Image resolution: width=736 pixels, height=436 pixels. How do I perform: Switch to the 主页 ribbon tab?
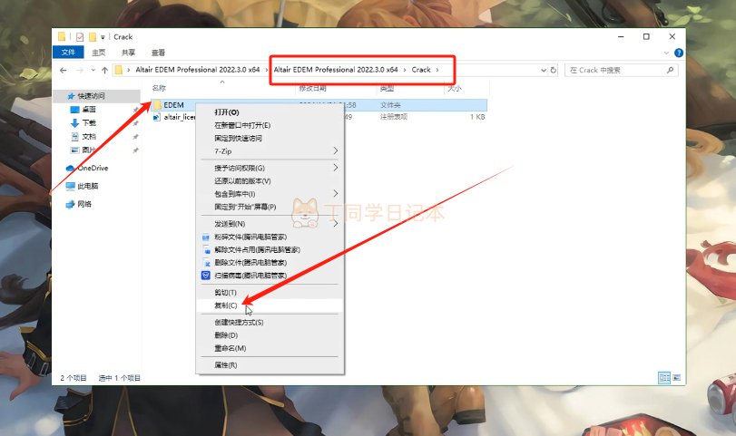[99, 53]
